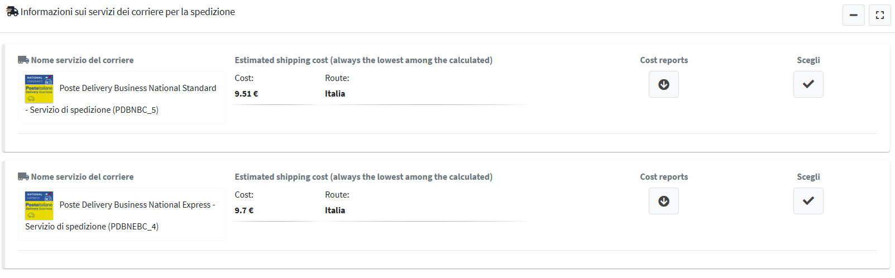Click the Poste Italiane National Express logo
Screen dimensions: 895x278
point(39,205)
